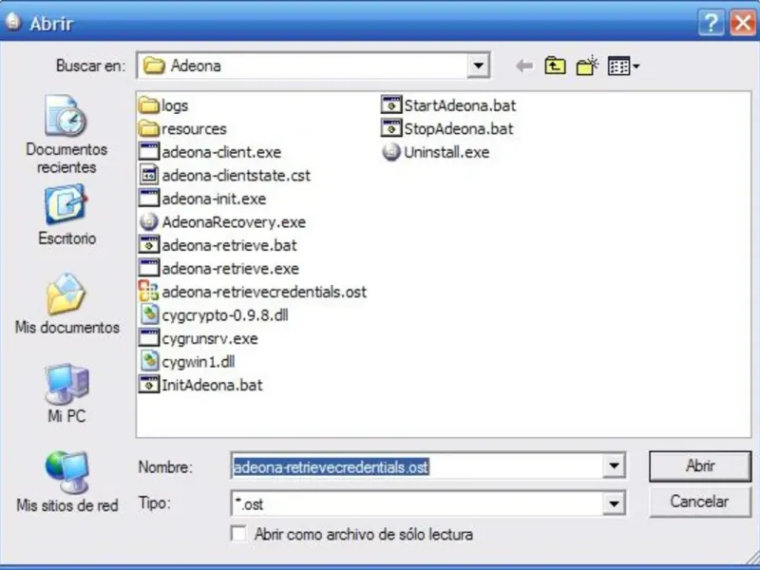Select adeona-retrieve.bat icon
The width and height of the screenshot is (760, 570).
tap(149, 245)
